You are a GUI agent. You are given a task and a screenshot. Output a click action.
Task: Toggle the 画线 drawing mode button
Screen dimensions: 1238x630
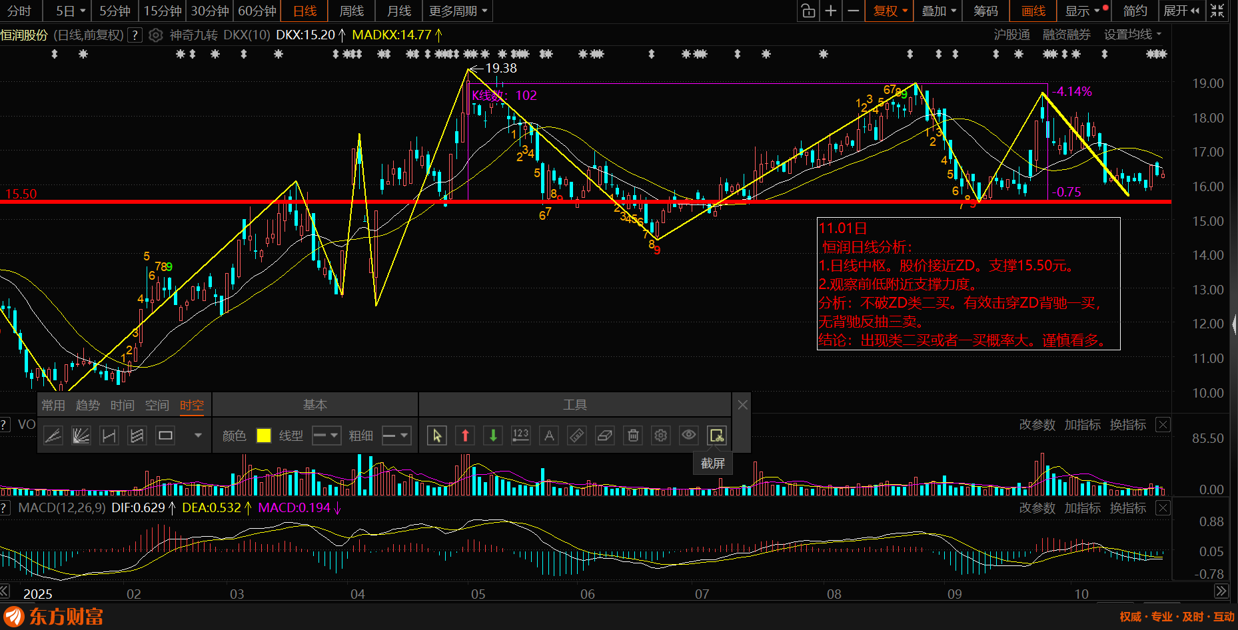pyautogui.click(x=1033, y=11)
